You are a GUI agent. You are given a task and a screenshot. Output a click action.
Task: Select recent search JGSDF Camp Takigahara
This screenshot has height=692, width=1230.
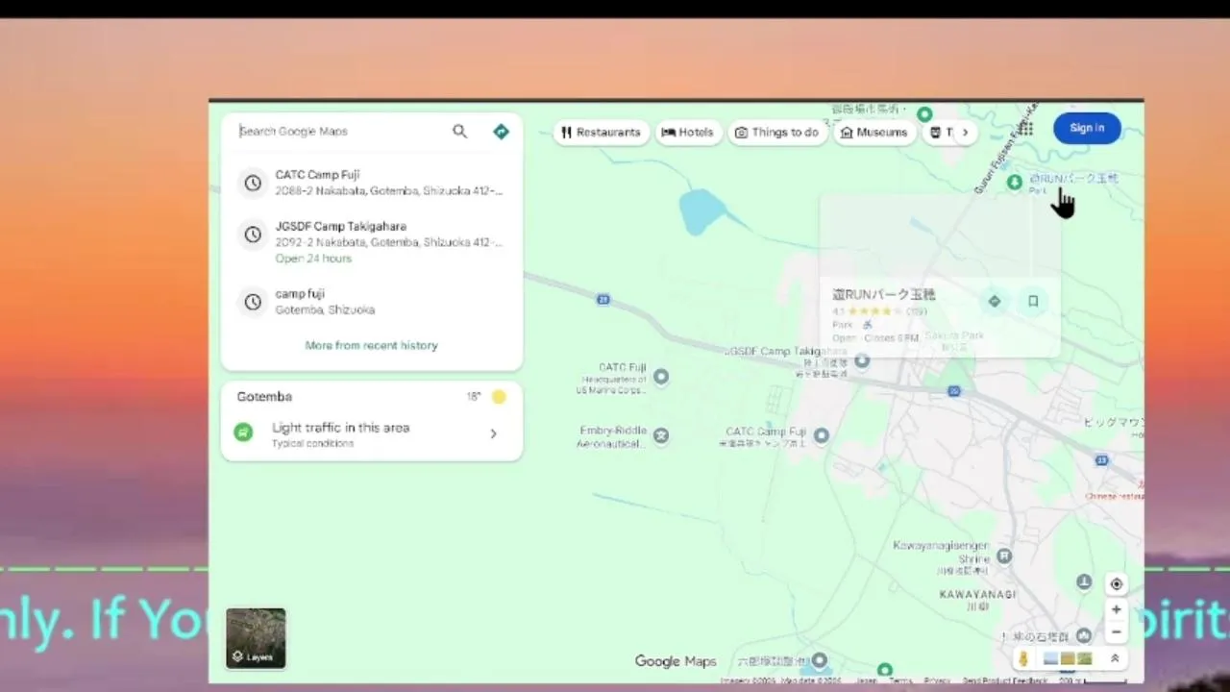point(372,242)
